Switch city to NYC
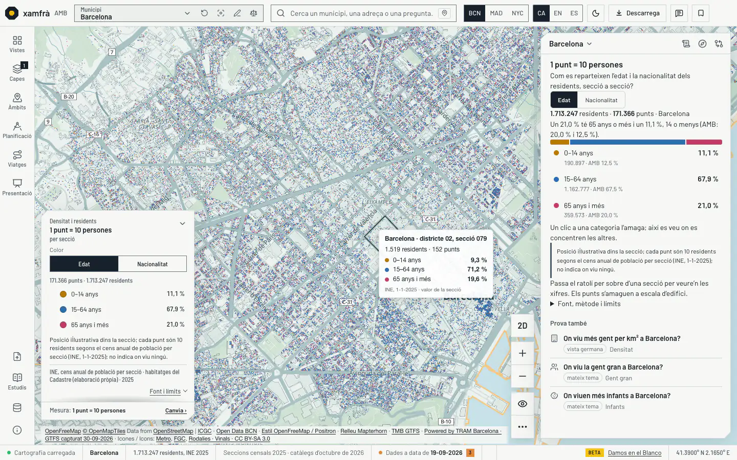The height and width of the screenshot is (460, 737). click(517, 13)
